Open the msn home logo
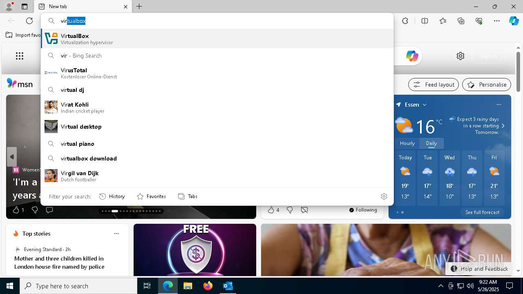The image size is (523, 294). (20, 84)
